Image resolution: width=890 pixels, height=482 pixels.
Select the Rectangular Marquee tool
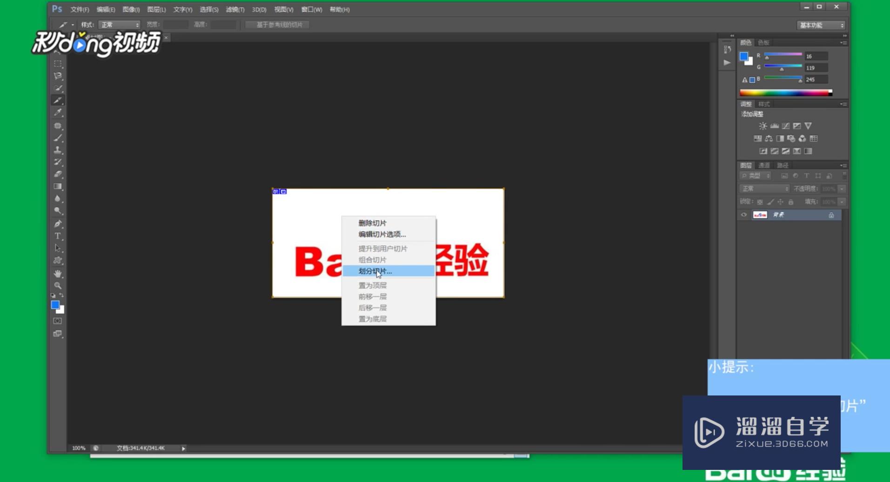click(58, 64)
